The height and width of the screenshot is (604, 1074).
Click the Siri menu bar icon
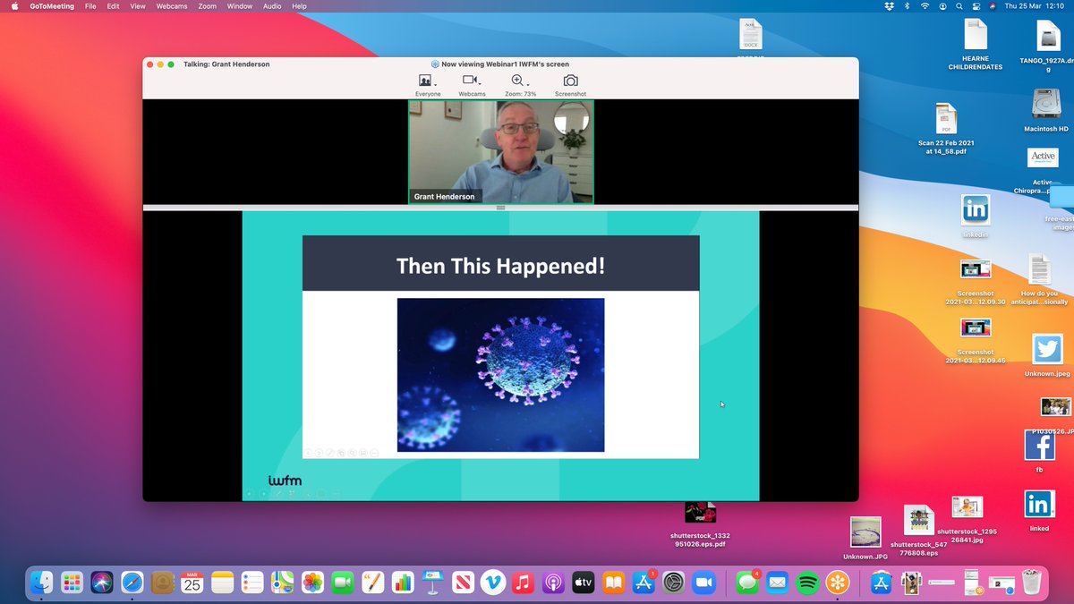pos(992,6)
